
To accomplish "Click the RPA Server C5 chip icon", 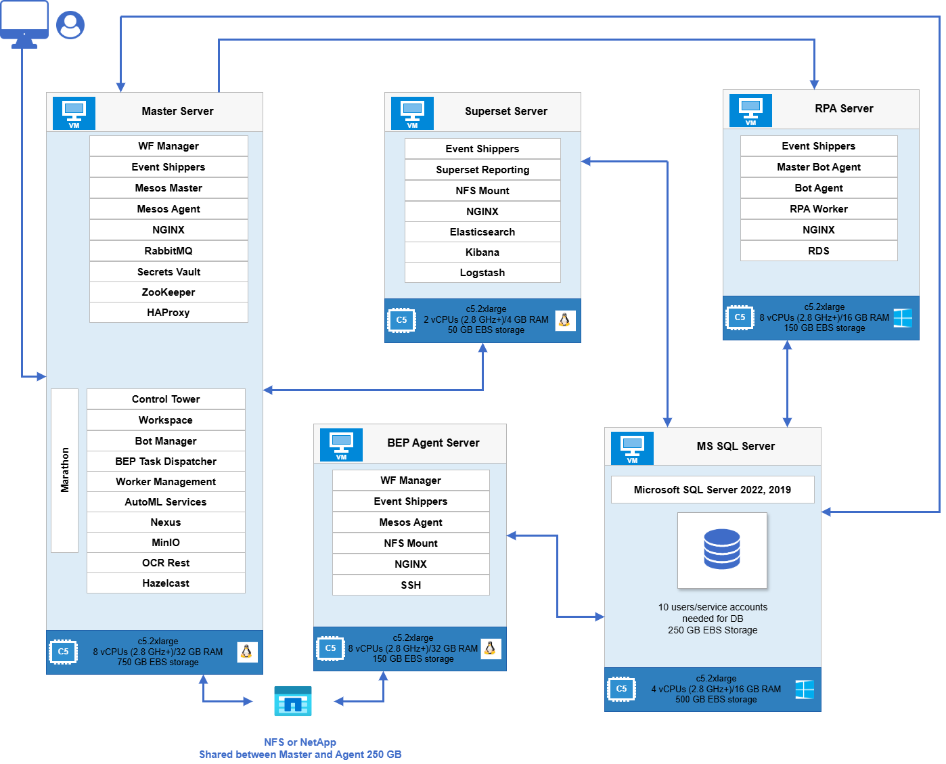I will click(740, 317).
